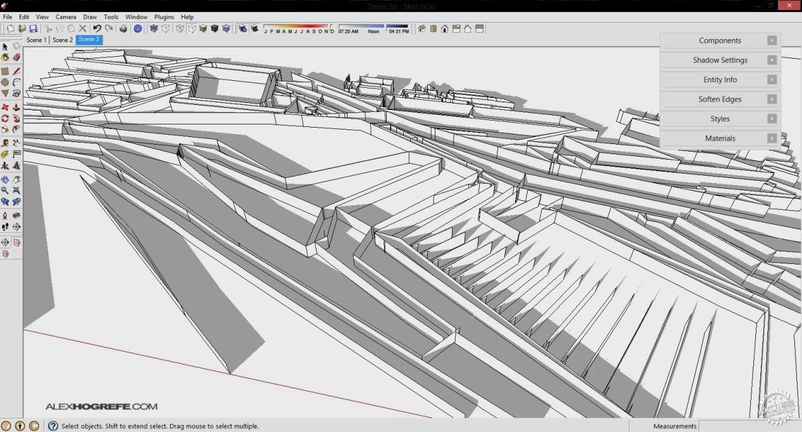Select the Look Around eye tool
The width and height of the screenshot is (802, 432).
coord(16,215)
